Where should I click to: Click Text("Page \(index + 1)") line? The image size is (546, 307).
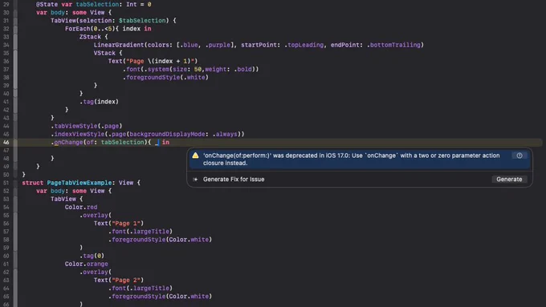153,61
